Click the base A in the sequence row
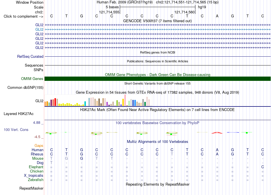271x195 pixels. pos(217,16)
